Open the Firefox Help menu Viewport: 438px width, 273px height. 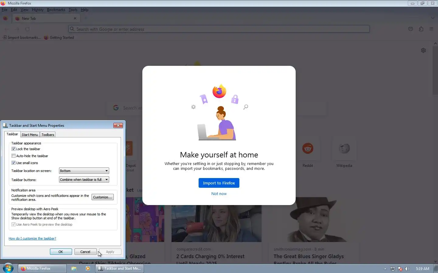coord(85,10)
